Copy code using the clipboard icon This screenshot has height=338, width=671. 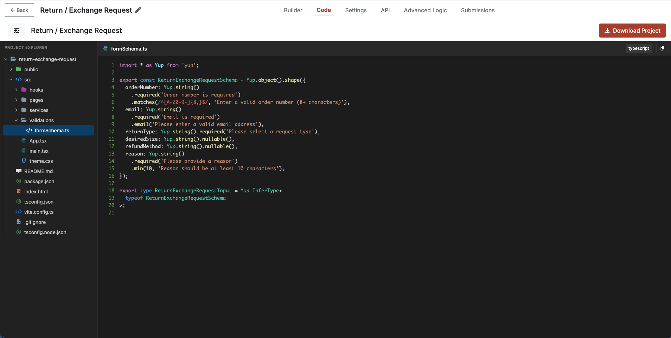tap(662, 48)
